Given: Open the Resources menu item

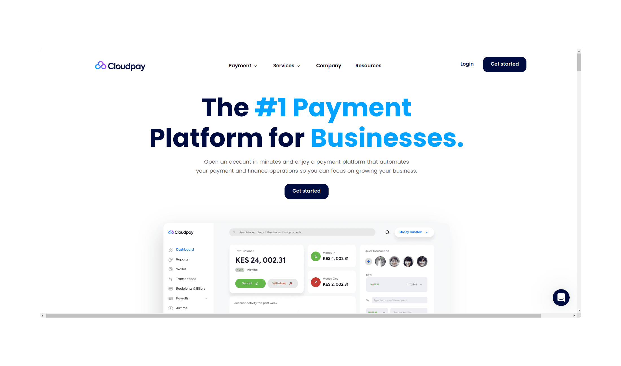Looking at the screenshot, I should [x=368, y=65].
